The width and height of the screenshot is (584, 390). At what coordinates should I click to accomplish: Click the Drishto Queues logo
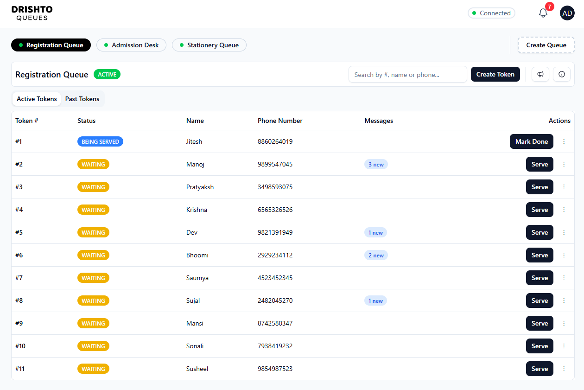point(32,13)
